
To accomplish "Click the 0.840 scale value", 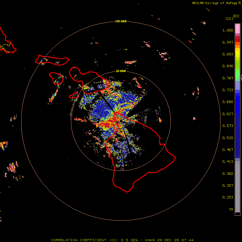I will 228,66.
